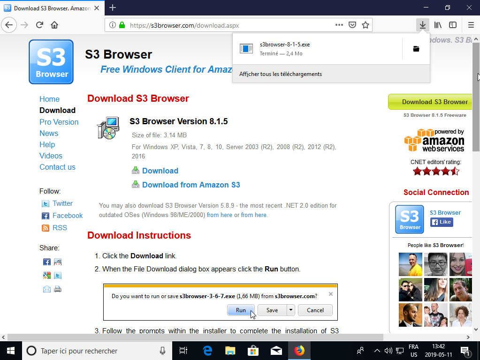Open the Windows Start menu
Screen dimensions: 480x360
click(x=11, y=351)
